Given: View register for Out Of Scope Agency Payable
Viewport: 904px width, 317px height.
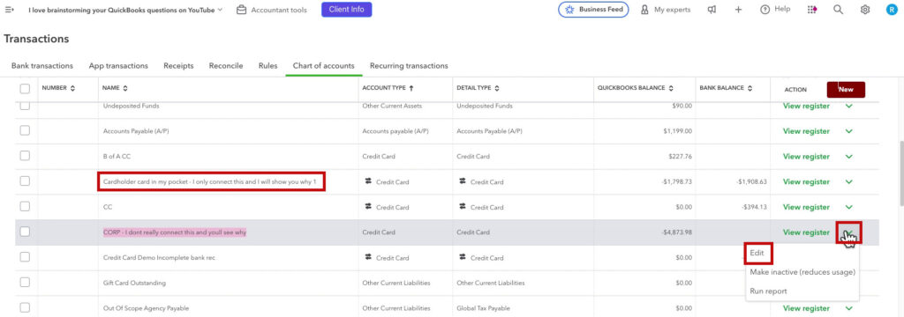Looking at the screenshot, I should click(x=806, y=308).
